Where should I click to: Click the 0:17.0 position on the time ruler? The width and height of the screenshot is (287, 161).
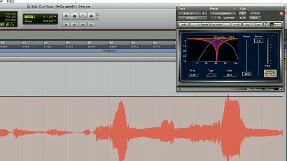coord(135,47)
